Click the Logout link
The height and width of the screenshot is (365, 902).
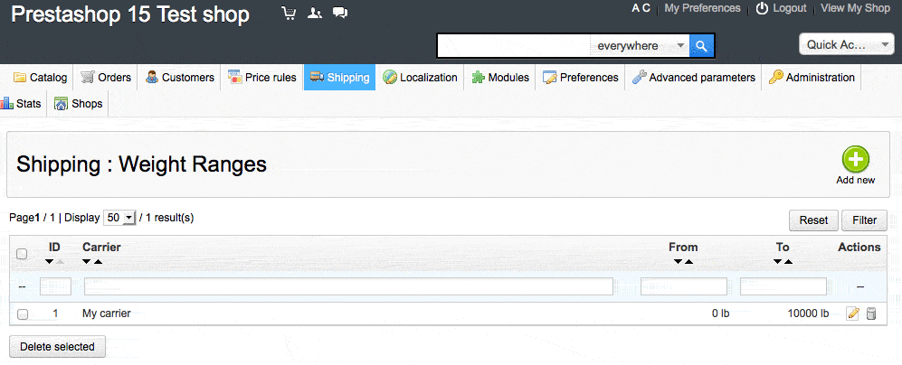pos(782,8)
